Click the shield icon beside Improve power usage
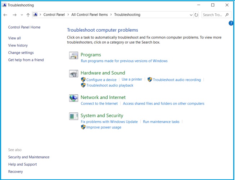Screen dimensions: 235x180 coord(83,127)
